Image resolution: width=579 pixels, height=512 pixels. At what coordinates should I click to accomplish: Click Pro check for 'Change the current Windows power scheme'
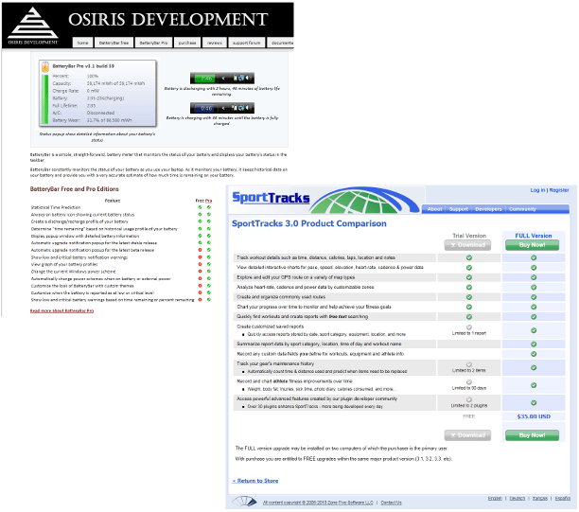(209, 272)
